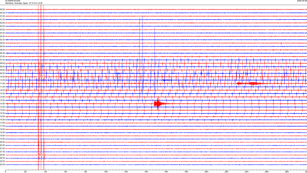Click the 05:00 row label
Image resolution: width=307 pixels, height=173 pixels.
point(3,43)
